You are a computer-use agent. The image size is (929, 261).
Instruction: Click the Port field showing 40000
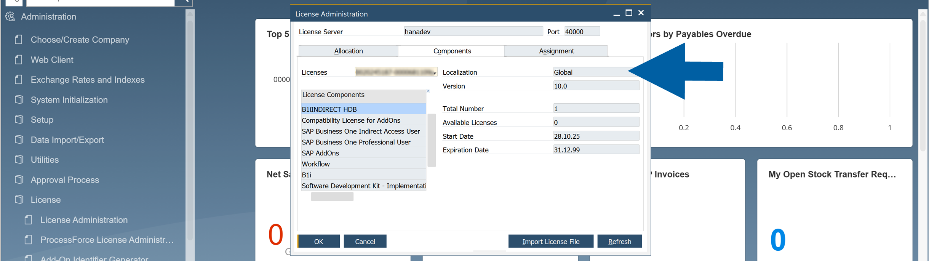pyautogui.click(x=582, y=31)
